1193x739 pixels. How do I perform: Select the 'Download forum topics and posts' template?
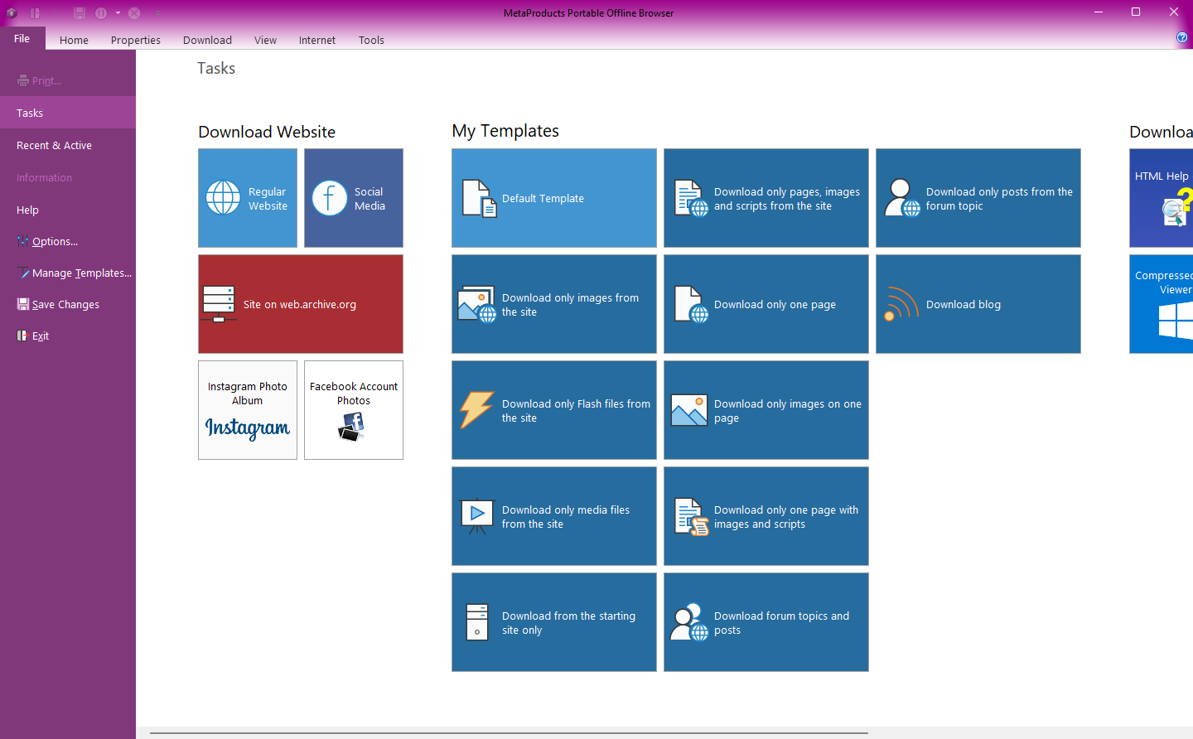point(766,622)
